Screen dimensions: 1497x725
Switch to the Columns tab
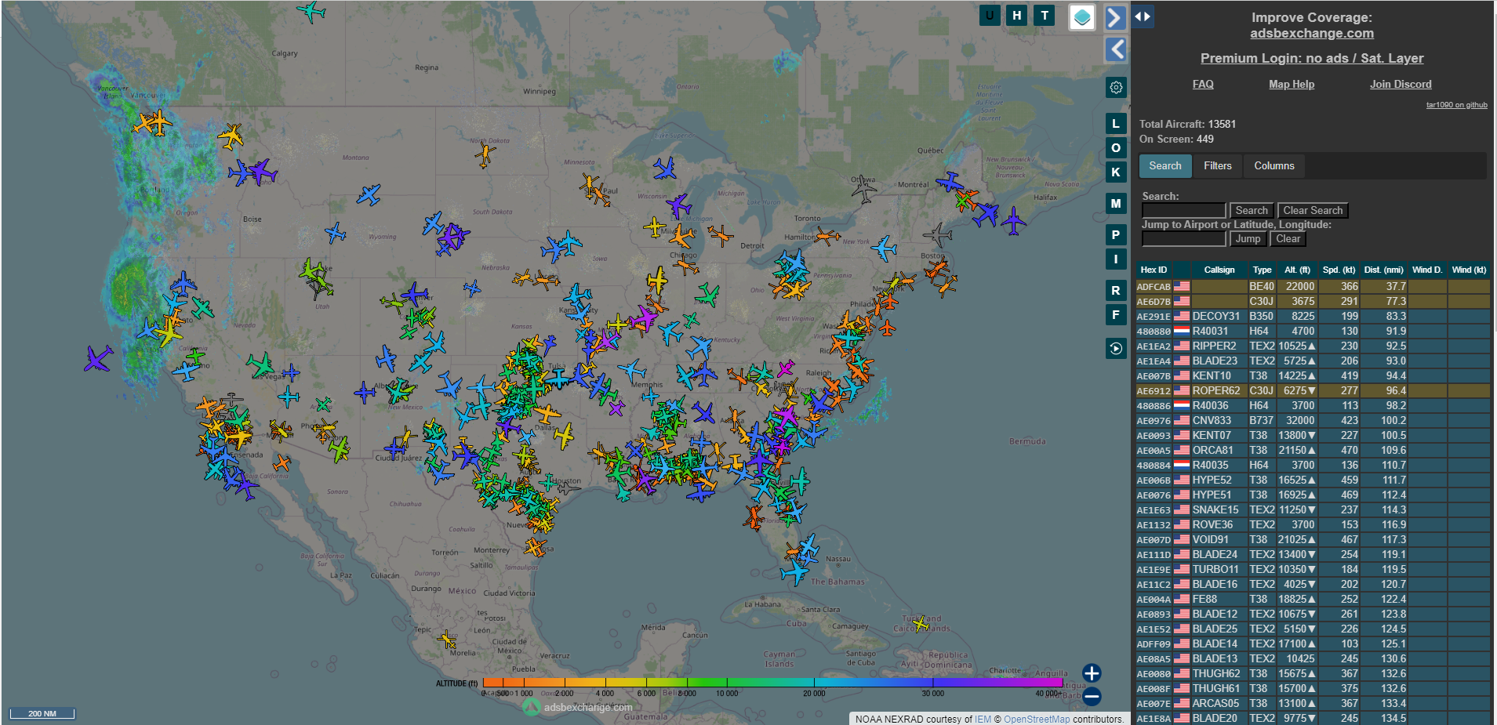pos(1274,165)
